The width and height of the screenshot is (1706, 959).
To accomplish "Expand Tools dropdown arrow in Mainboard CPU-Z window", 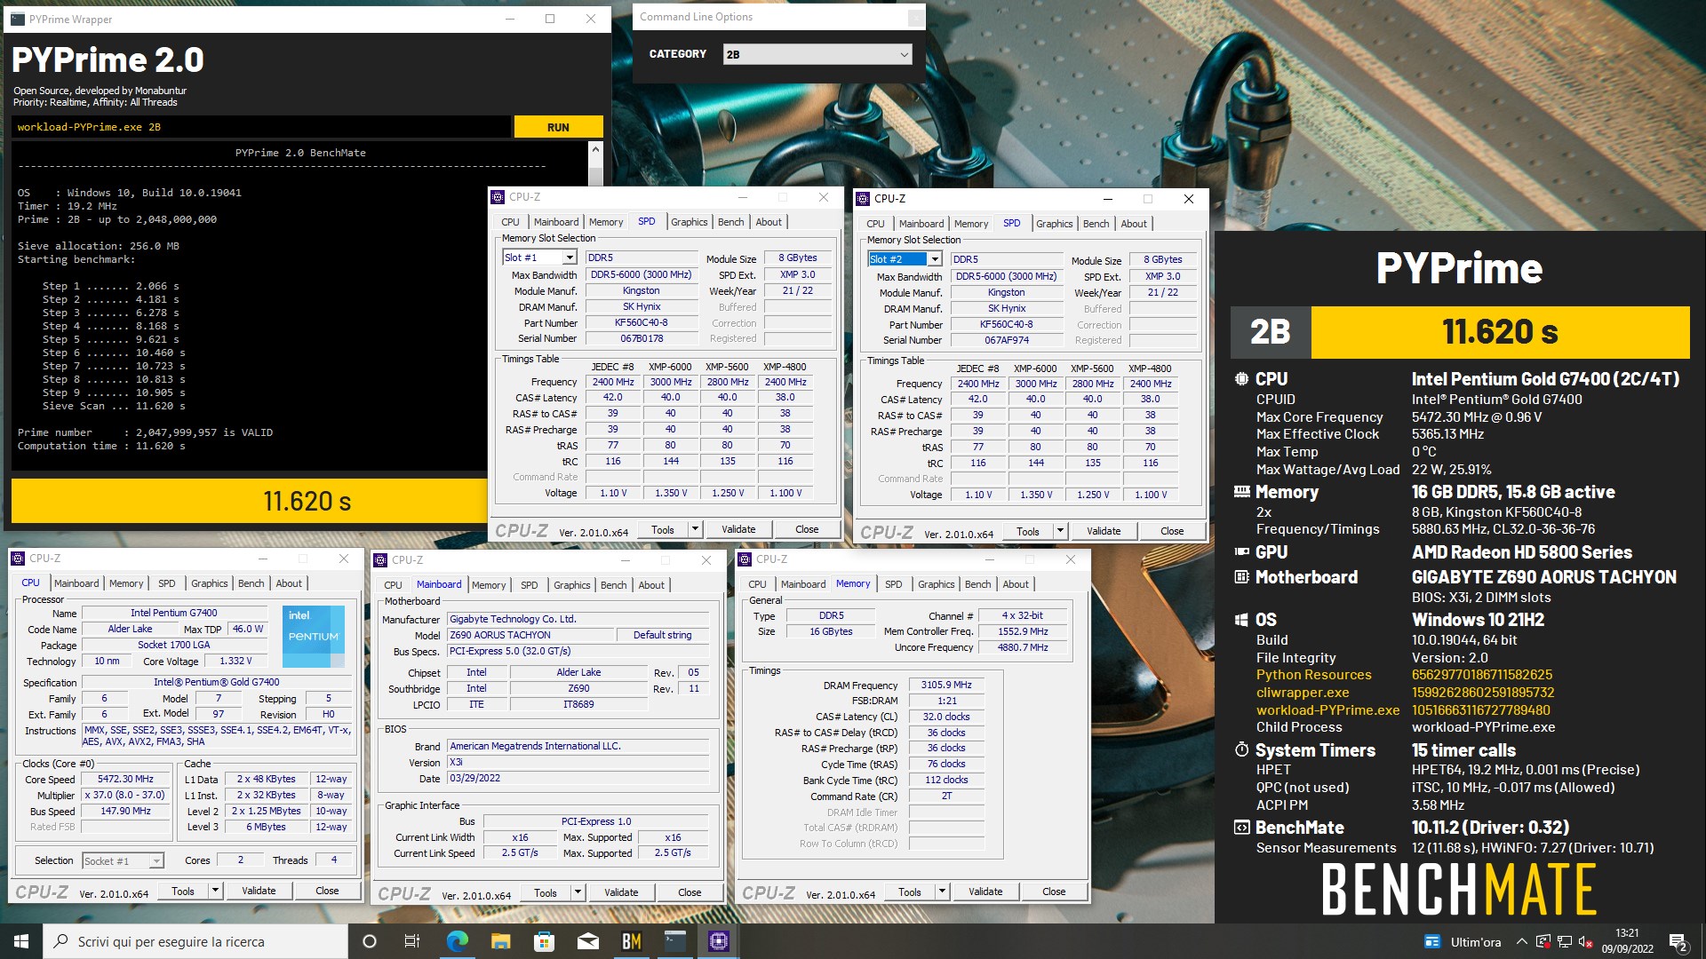I will pos(578,892).
